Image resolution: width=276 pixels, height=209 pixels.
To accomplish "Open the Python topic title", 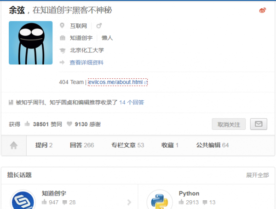I will pyautogui.click(x=189, y=193).
